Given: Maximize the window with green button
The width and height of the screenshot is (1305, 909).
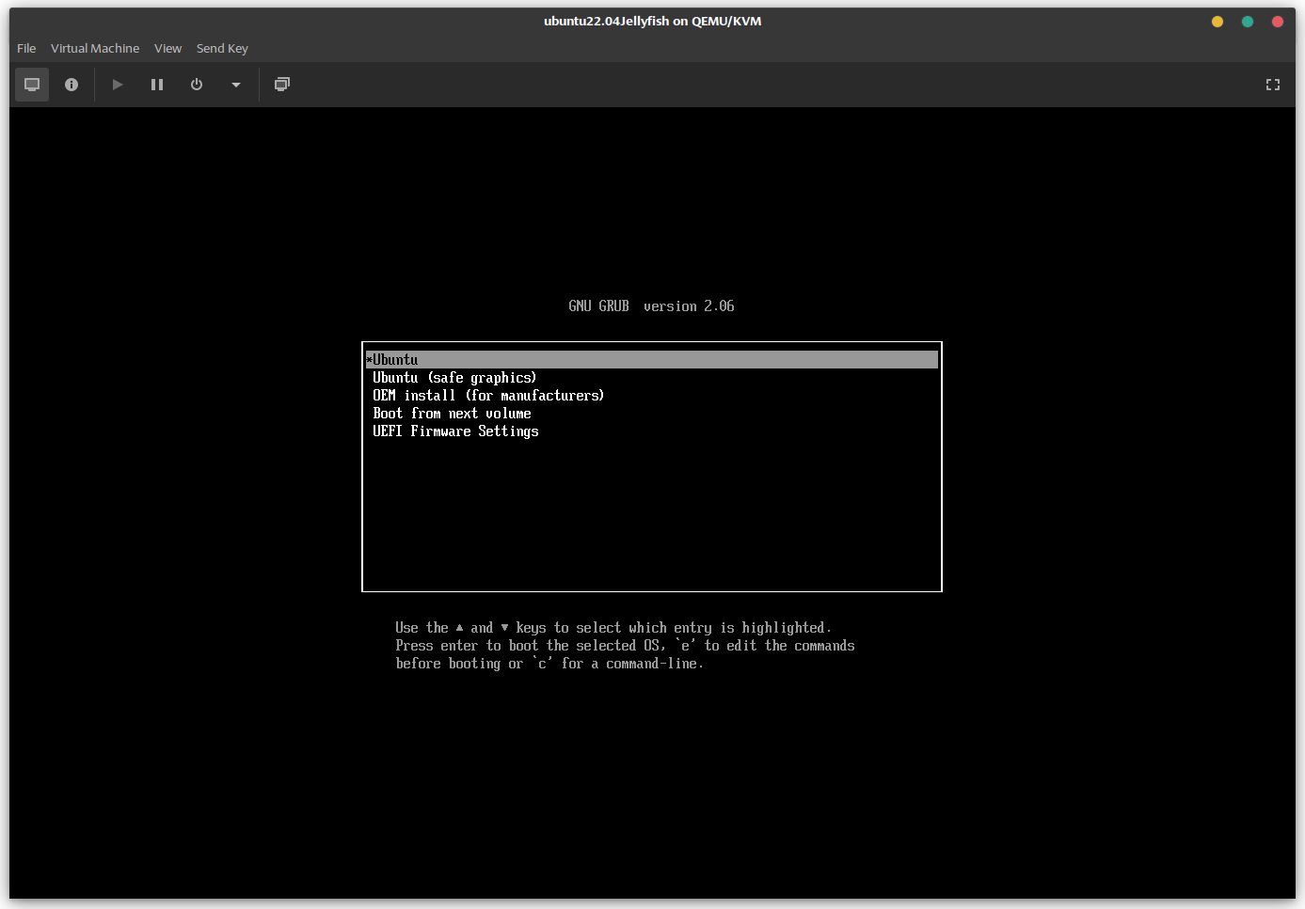Looking at the screenshot, I should [1248, 22].
